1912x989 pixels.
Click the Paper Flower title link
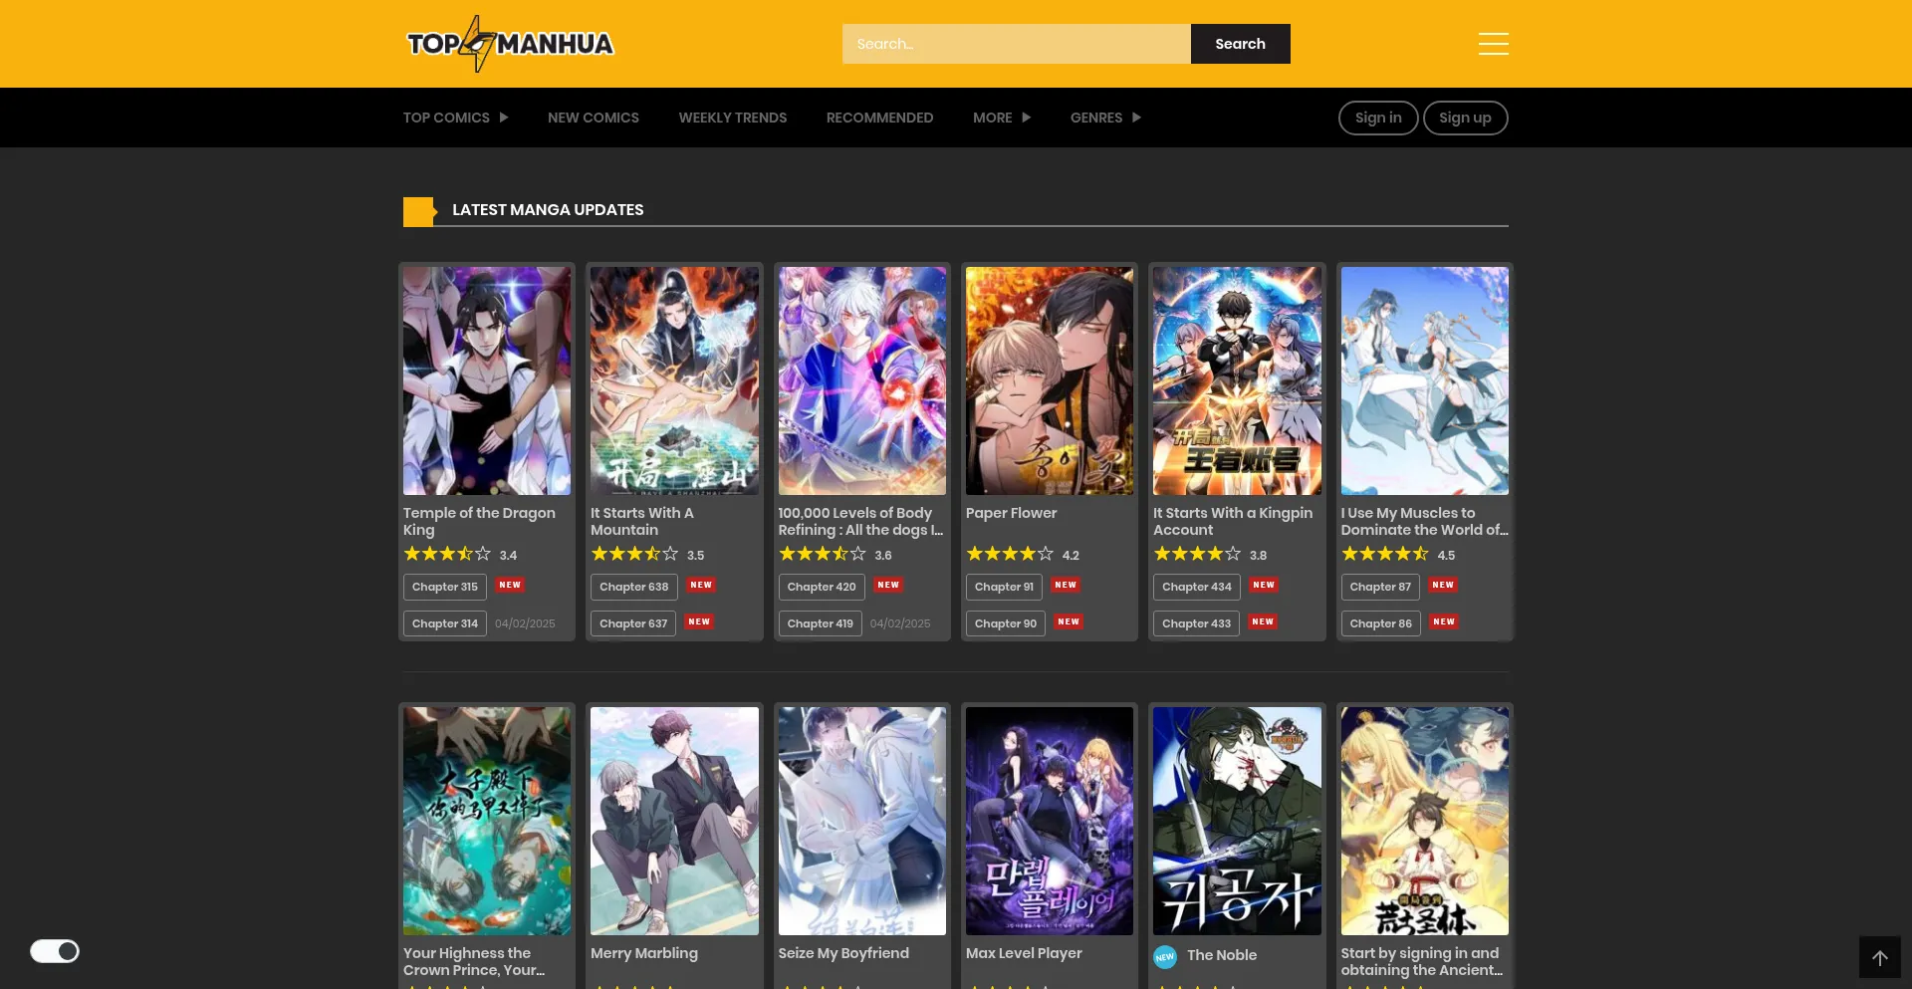[1011, 513]
